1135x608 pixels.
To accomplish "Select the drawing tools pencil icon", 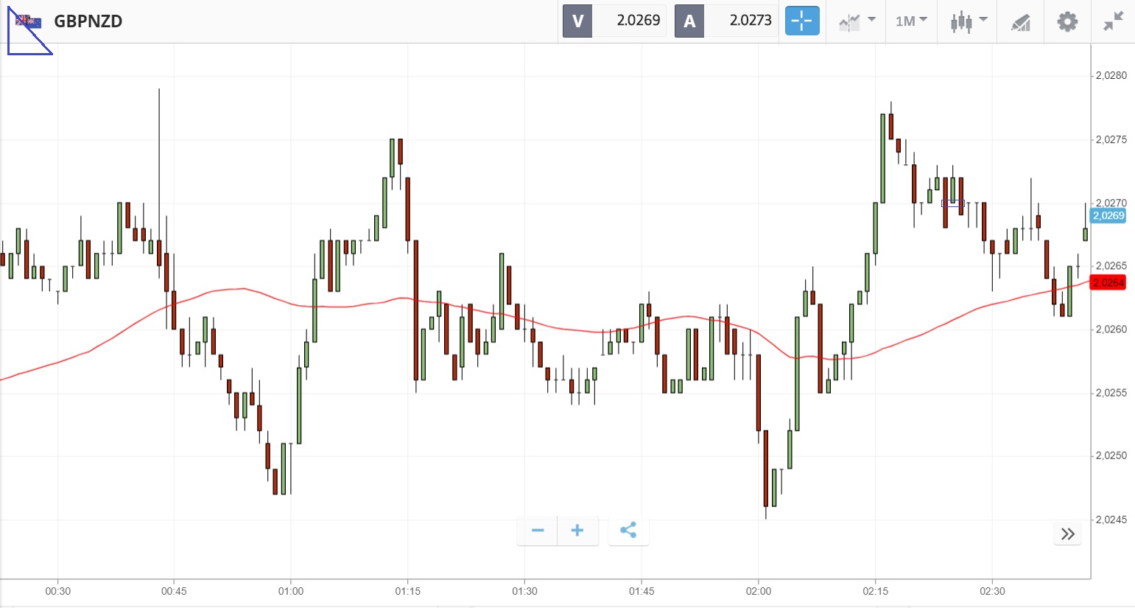I will [1020, 22].
